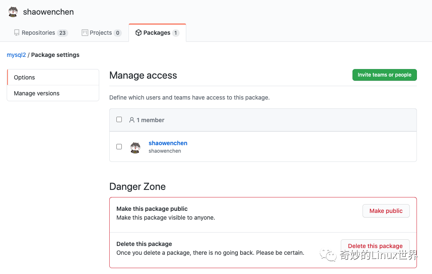
Task: Check the checkbox beside shaowenchen's member row
Action: 119,146
